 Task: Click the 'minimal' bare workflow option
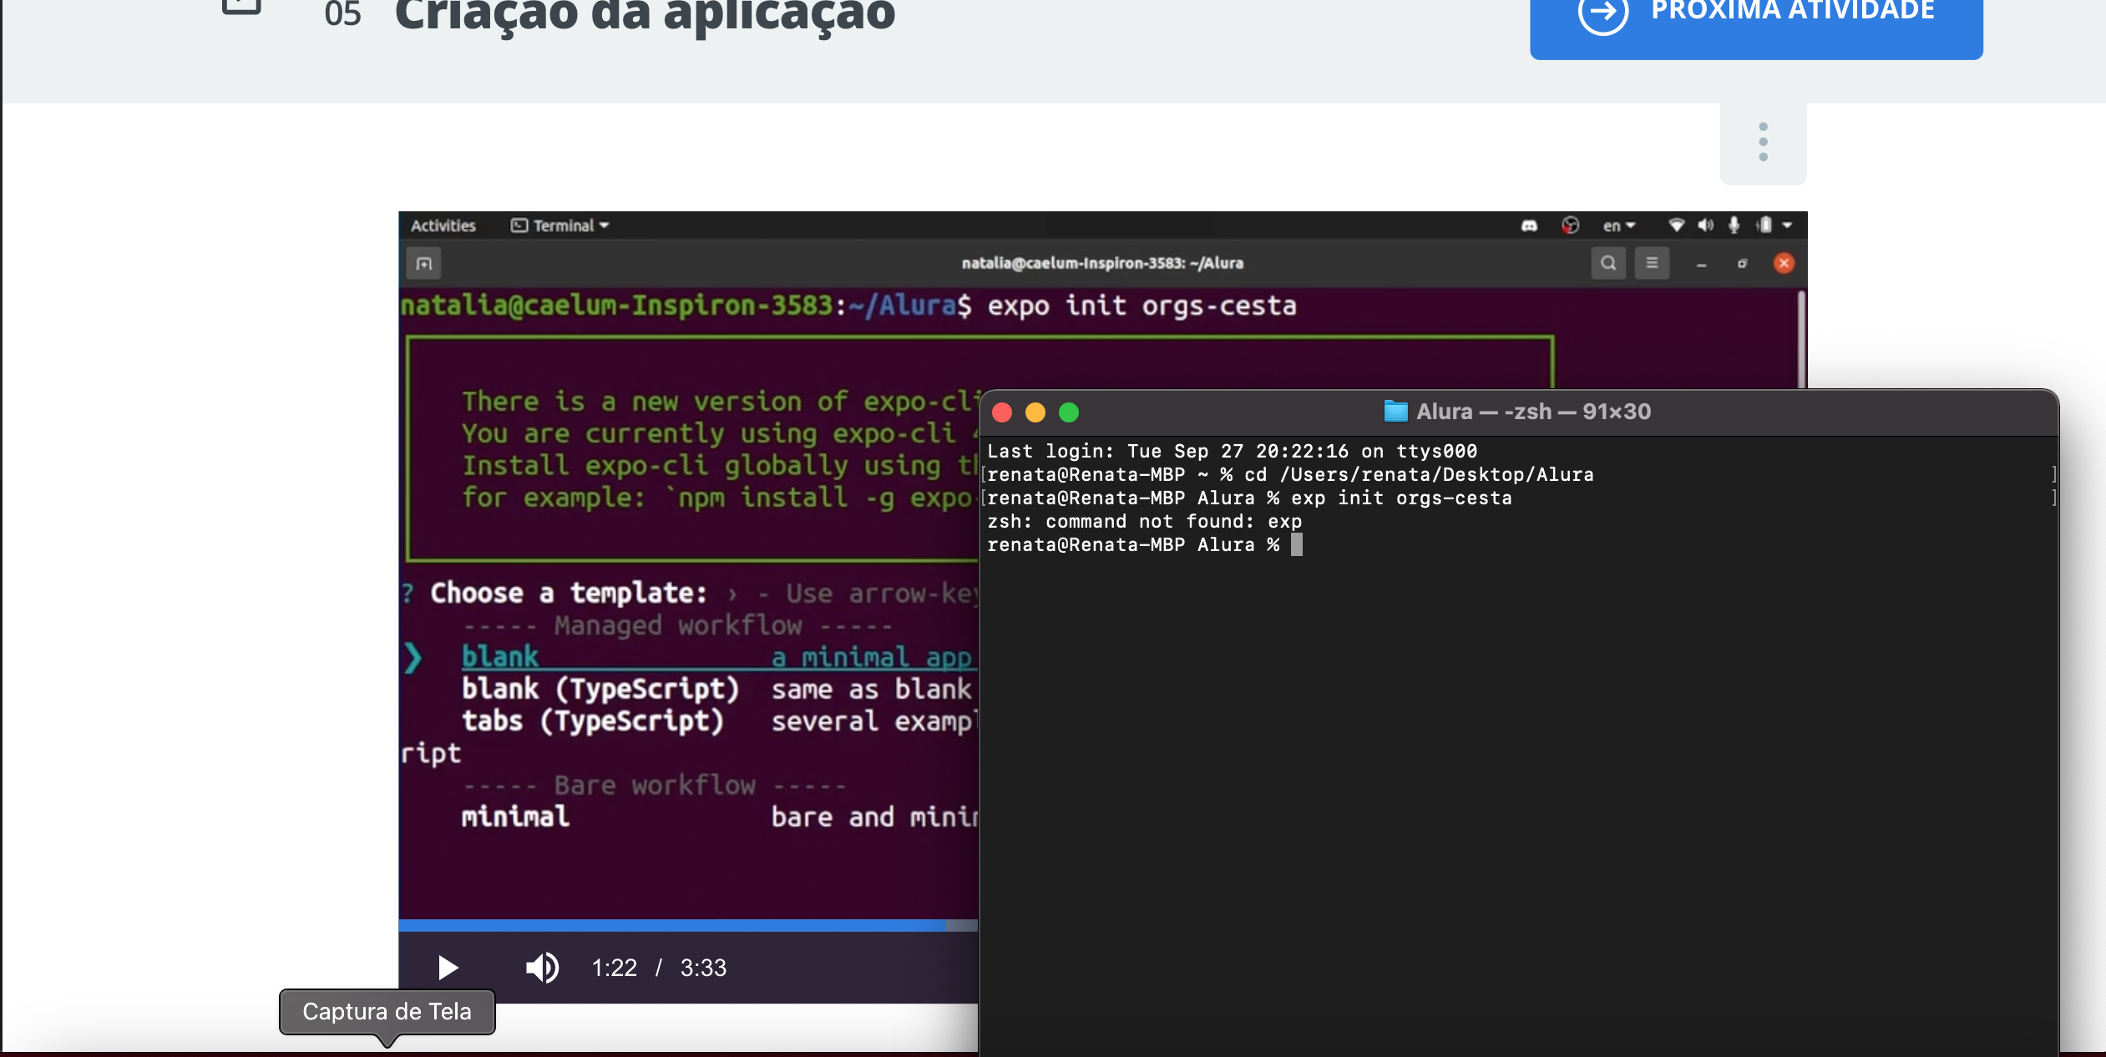pos(515,816)
